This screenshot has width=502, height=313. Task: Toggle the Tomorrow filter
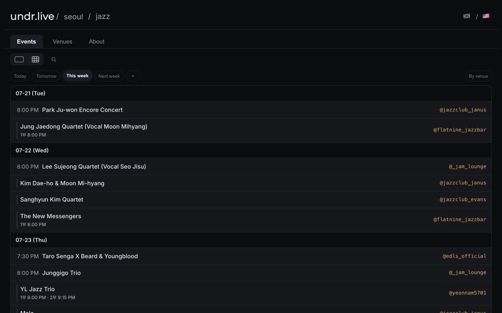pos(46,76)
